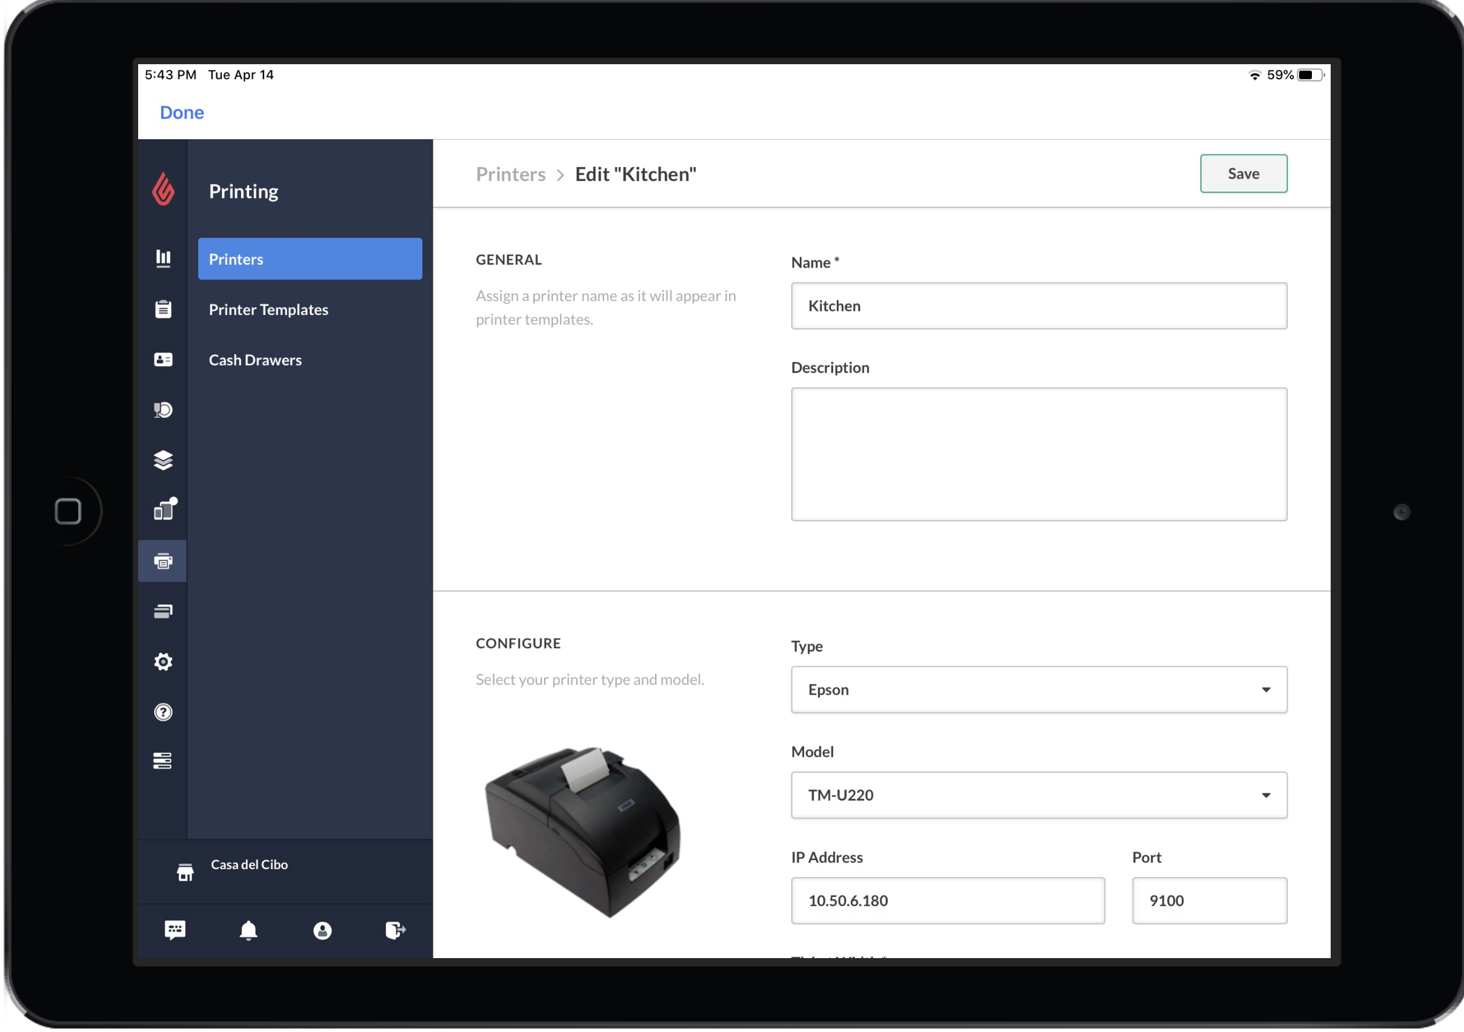
Task: Click the logout exit icon
Action: (395, 931)
